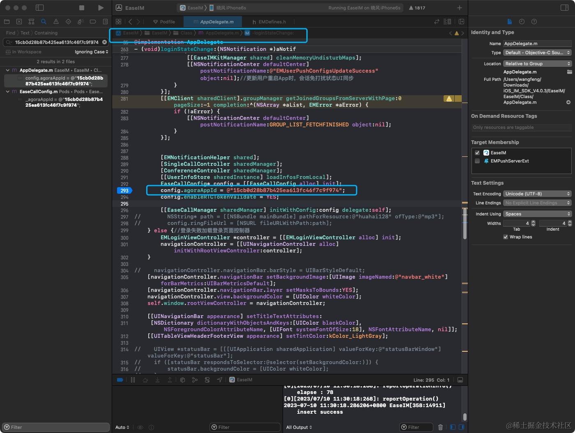Open Debug Memory Graph icon
This screenshot has width=575, height=433.
pos(195,380)
